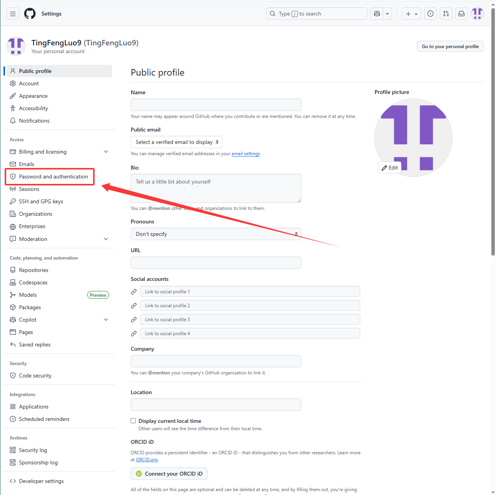The height and width of the screenshot is (495, 496).
Task: Follow the email settings link
Action: click(x=246, y=154)
